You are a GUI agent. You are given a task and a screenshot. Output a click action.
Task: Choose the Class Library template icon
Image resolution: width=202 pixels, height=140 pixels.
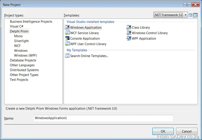(x=129, y=27)
